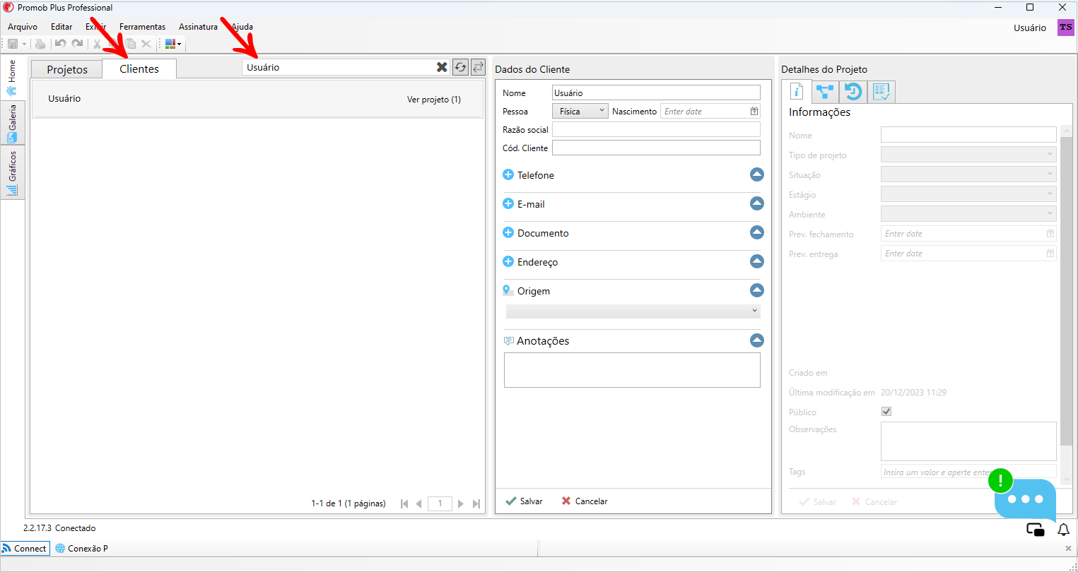Open the Galeria side tab
Screen dimensions: 1078x572
pos(12,124)
